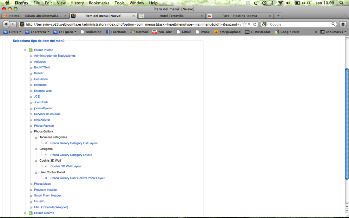This screenshot has height=218, width=349.
Task: Click into the Google search field
Action: click(300, 24)
